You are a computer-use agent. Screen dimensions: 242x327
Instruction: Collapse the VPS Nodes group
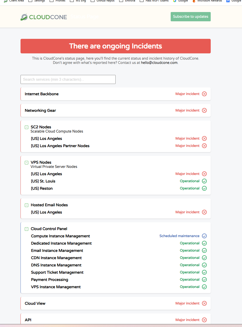[27, 163]
